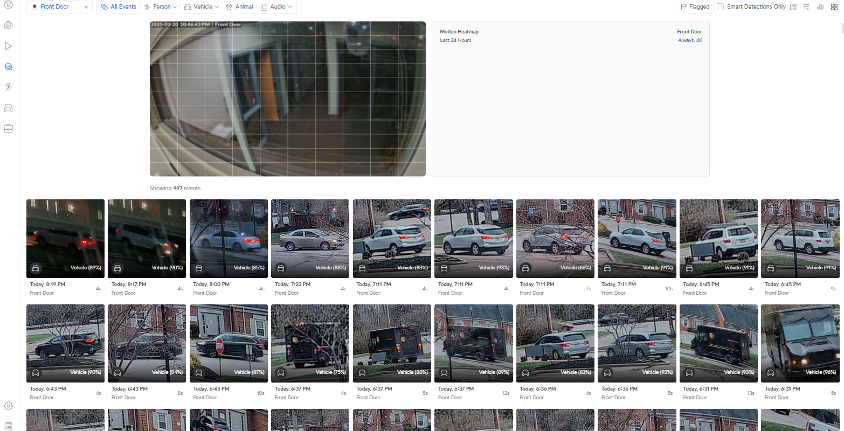Open the 7:11 PM Vehicle (93%) event thumbnail
The height and width of the screenshot is (431, 844).
coord(473,239)
